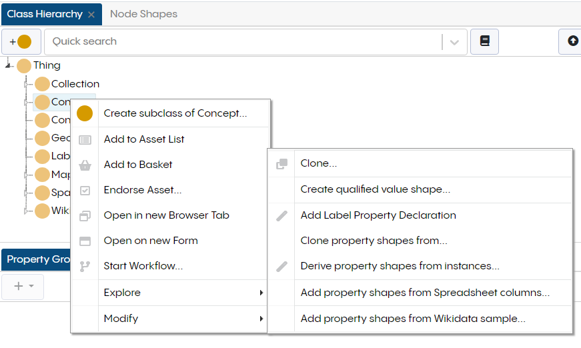This screenshot has height=348, width=581.
Task: Choose Open on new Form
Action: [169, 241]
